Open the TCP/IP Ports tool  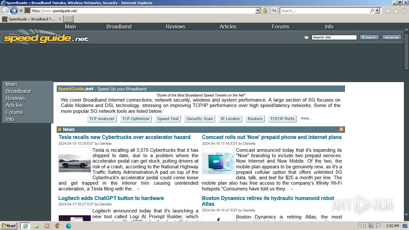click(x=282, y=119)
